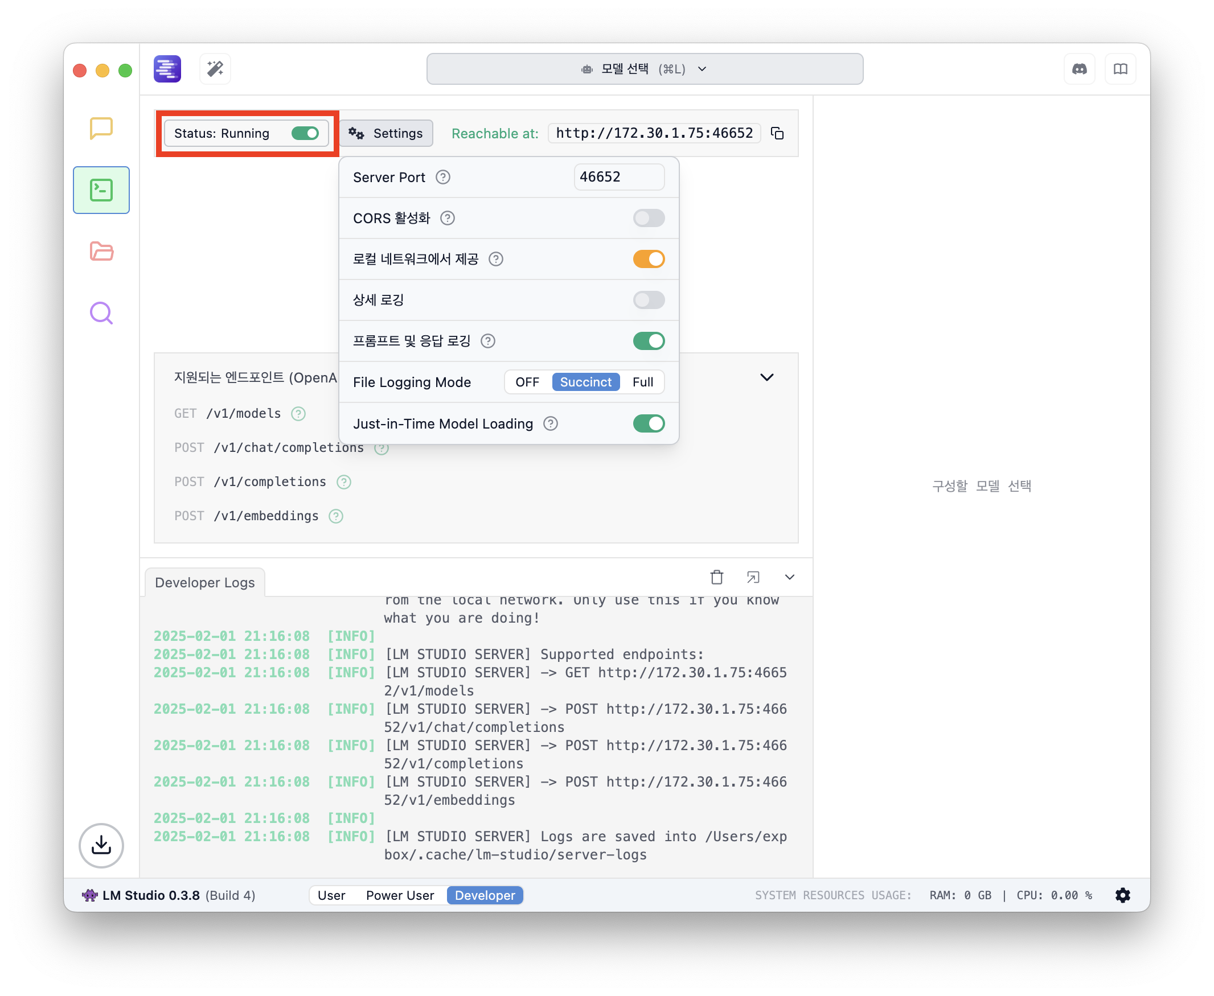Image resolution: width=1214 pixels, height=996 pixels.
Task: Open the Discover search icon in sidebar
Action: (x=101, y=312)
